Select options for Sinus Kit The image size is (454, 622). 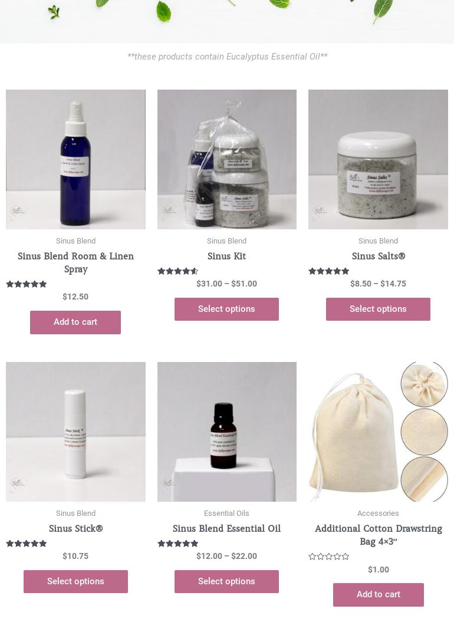coord(226,309)
